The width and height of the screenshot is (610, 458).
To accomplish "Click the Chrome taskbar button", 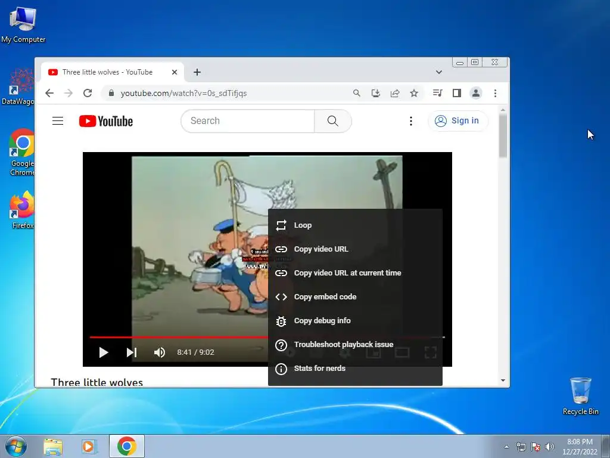I will pos(126,446).
